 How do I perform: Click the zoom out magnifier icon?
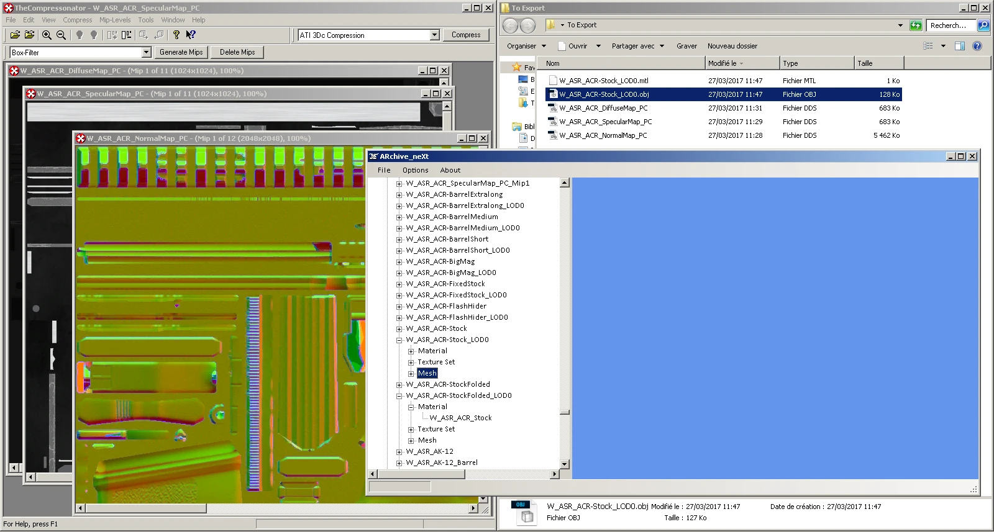(x=61, y=35)
